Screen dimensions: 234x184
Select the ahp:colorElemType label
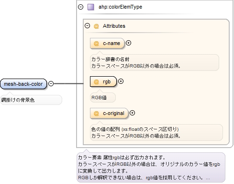(120, 7)
